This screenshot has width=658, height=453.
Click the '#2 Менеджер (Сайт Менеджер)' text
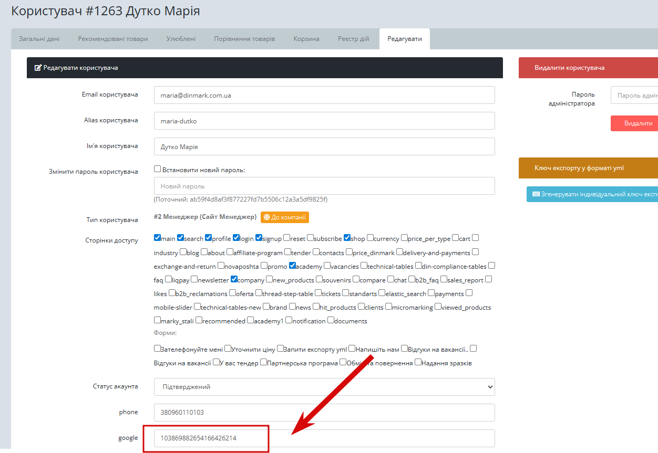click(205, 217)
